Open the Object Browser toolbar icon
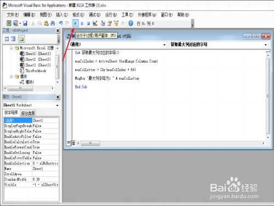This screenshot has height=206, width=274. [116, 23]
